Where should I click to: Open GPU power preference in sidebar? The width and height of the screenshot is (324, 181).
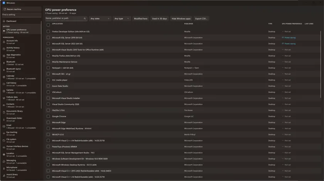(x=21, y=31)
